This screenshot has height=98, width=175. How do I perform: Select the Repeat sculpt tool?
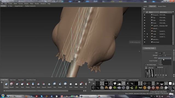pyautogui.click(x=44, y=85)
